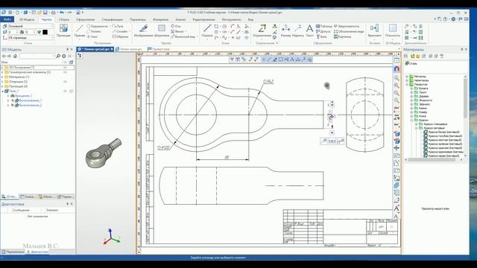The height and width of the screenshot is (268, 477).
Task: Open the Плоскость workplane tool
Action: [x=393, y=31]
